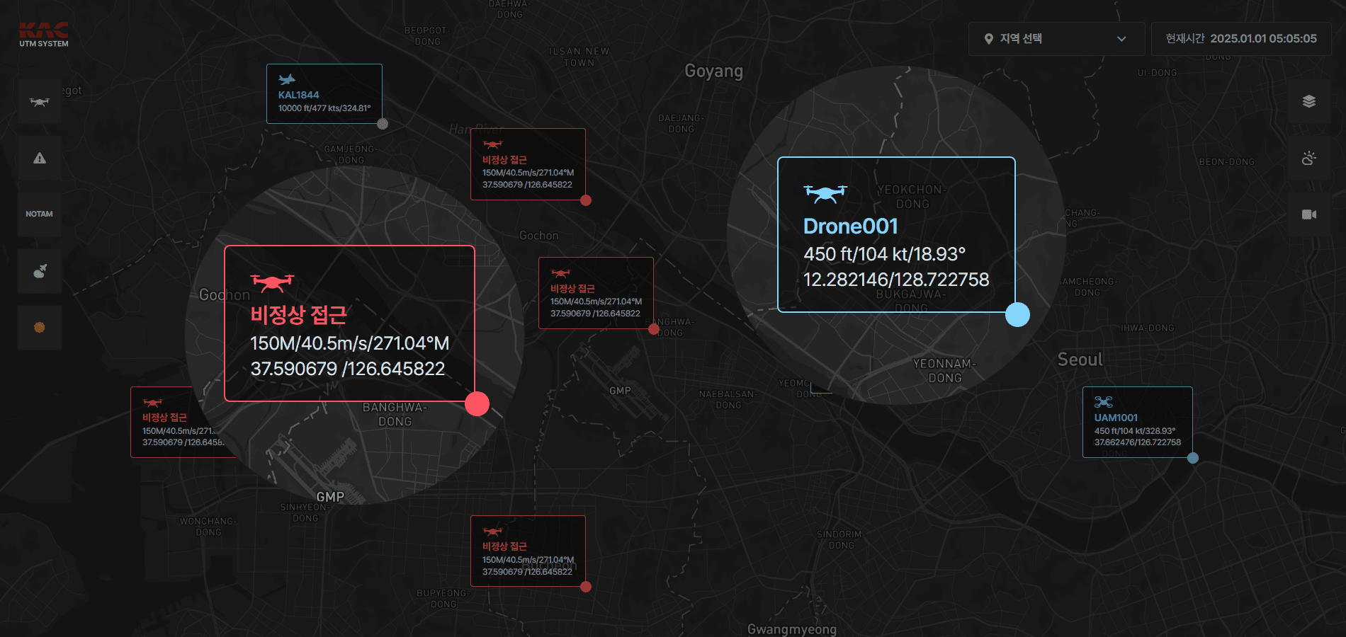Click the large red alert position marker
The width and height of the screenshot is (1346, 637).
tap(477, 403)
